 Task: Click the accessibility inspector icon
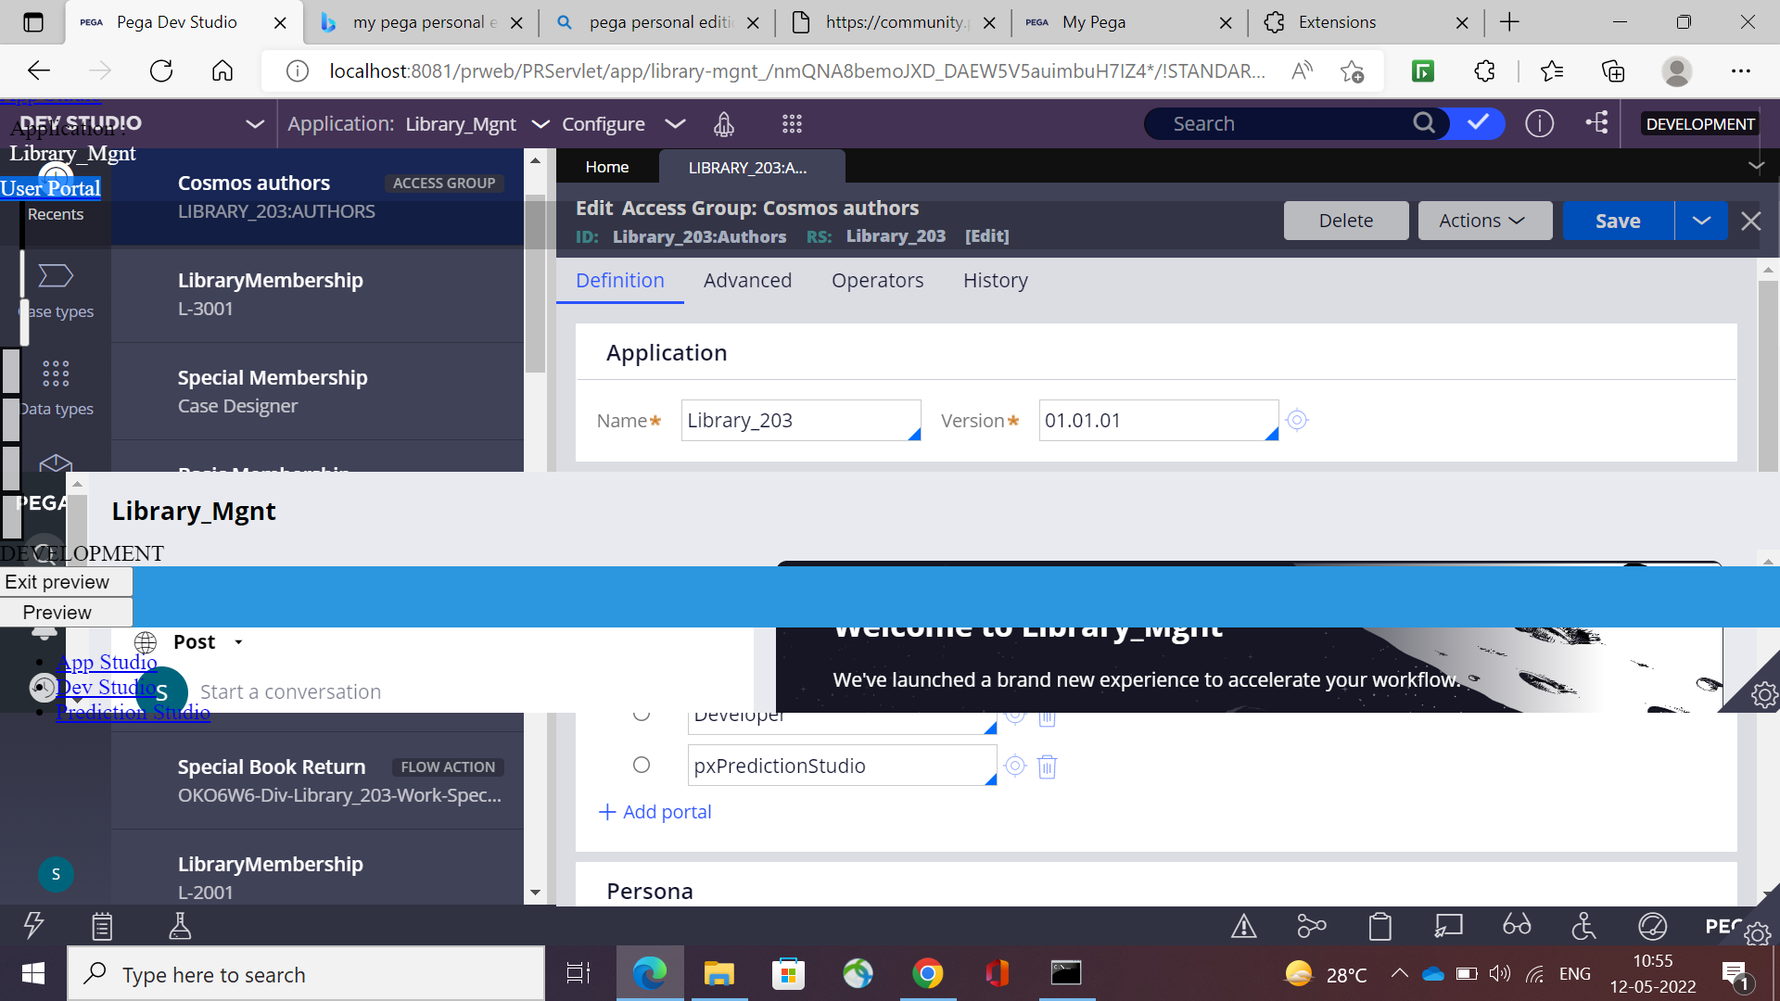(1583, 925)
